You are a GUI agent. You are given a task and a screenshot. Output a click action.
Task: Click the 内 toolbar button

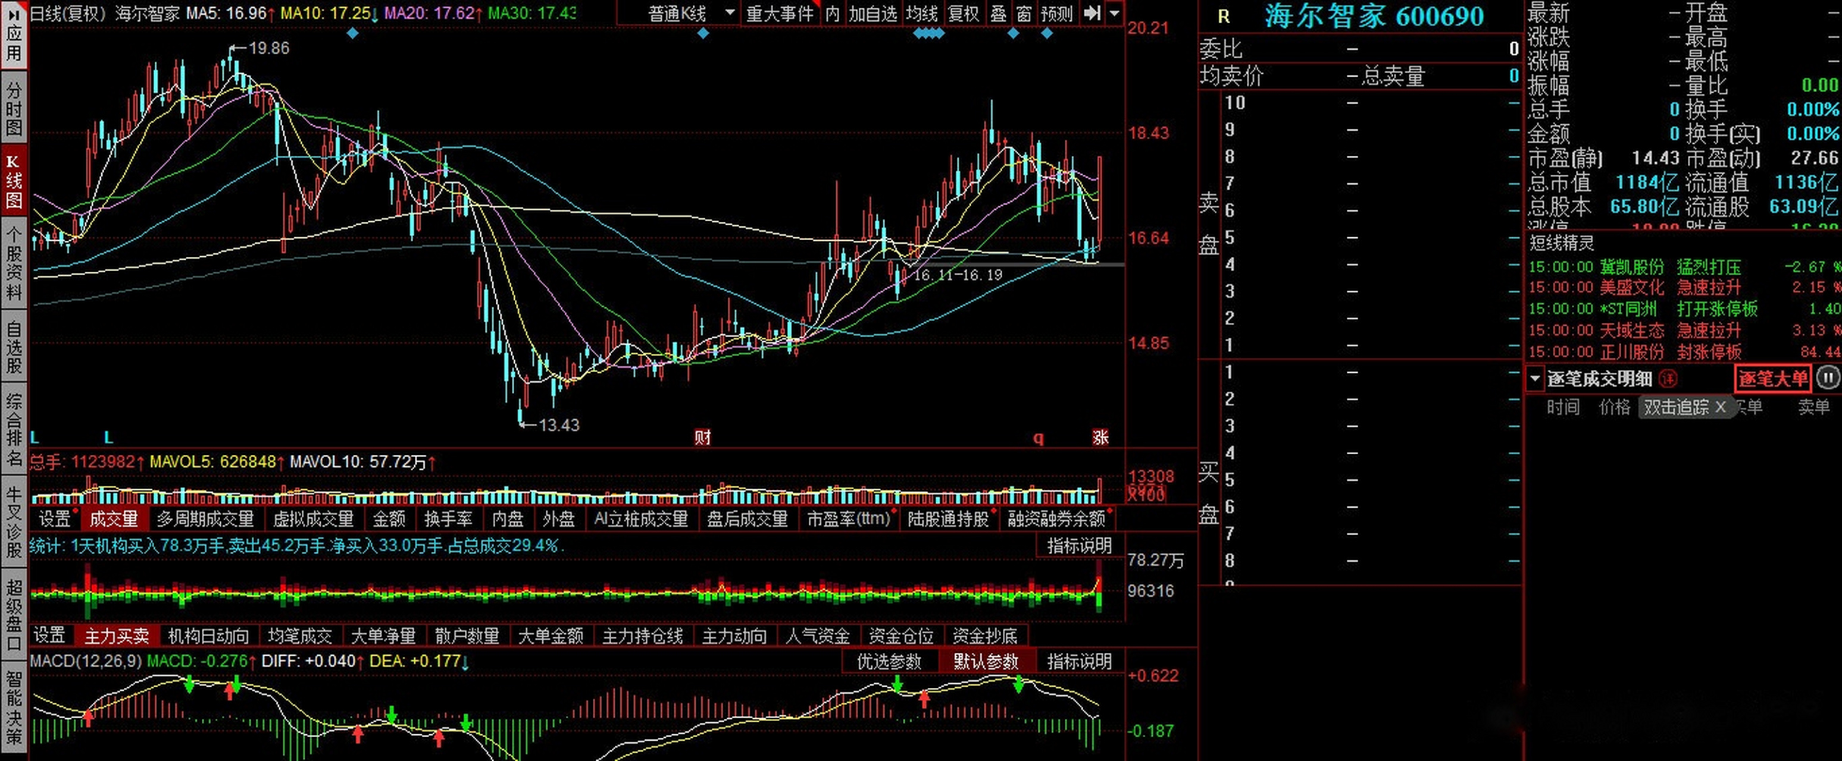(833, 14)
